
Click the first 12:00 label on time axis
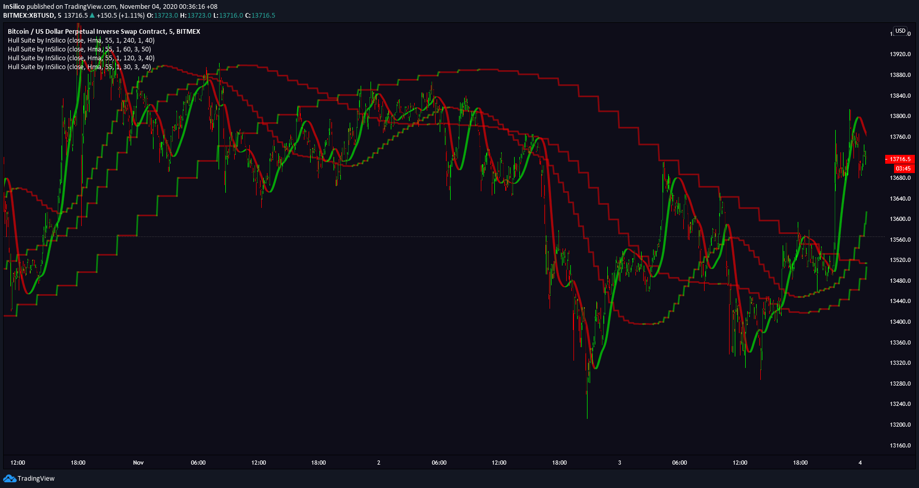[x=18, y=463]
